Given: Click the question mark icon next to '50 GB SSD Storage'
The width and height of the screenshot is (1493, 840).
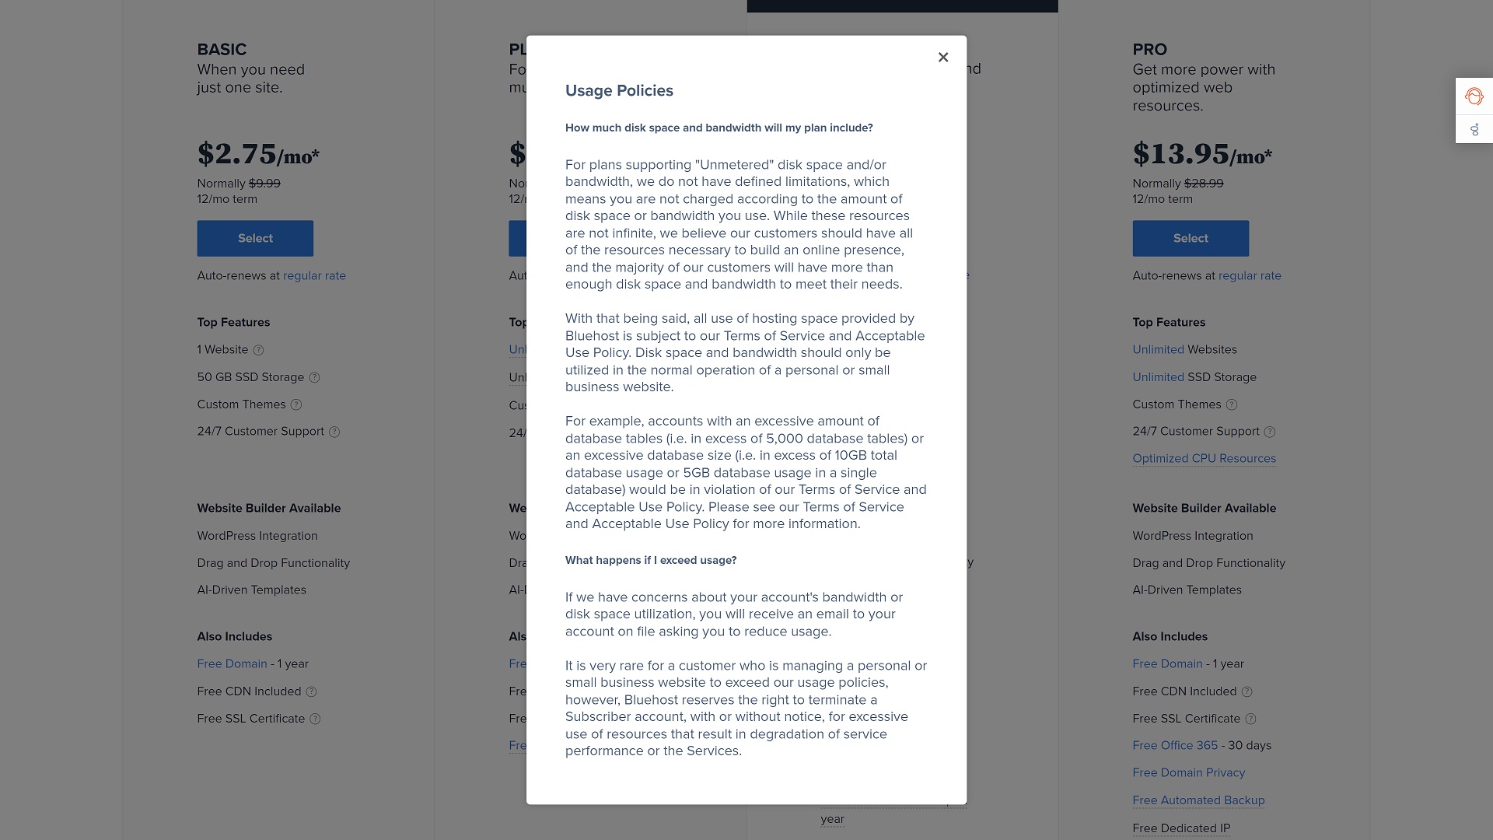Looking at the screenshot, I should [315, 376].
